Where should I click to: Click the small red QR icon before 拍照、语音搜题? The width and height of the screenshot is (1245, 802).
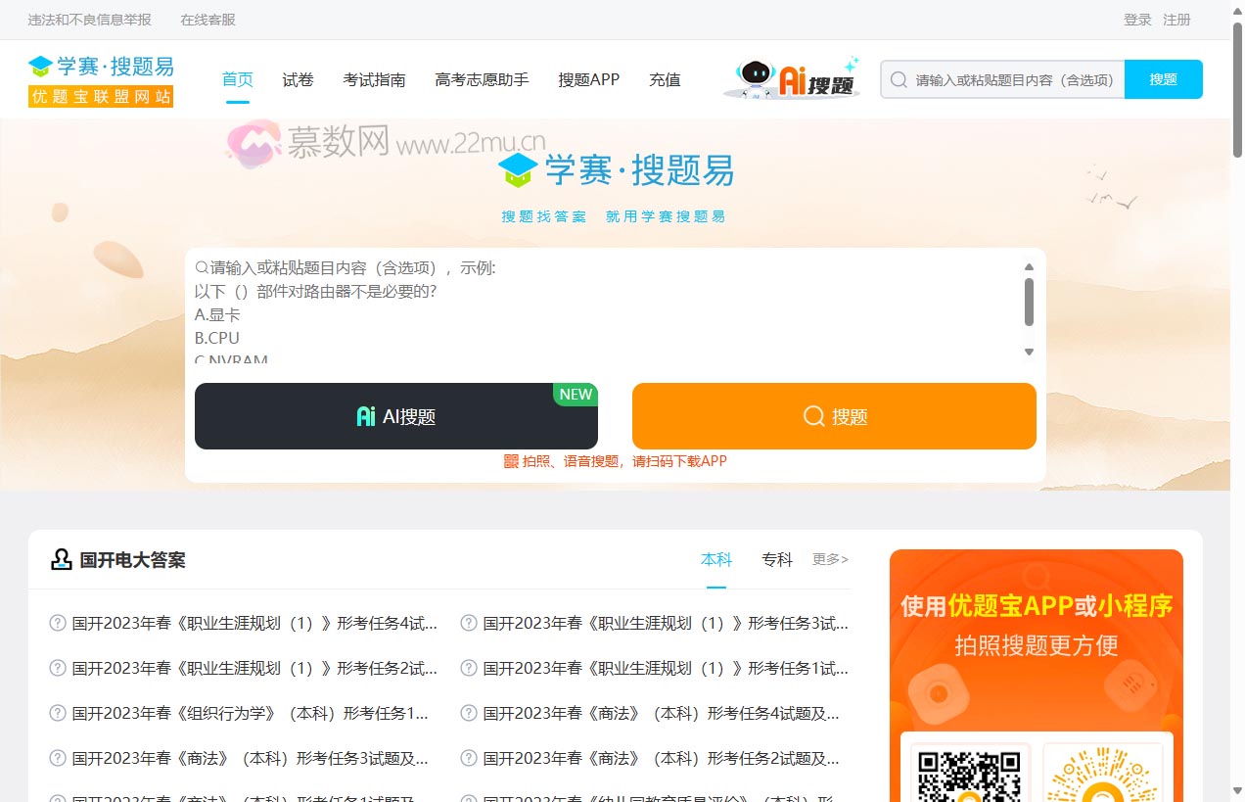pyautogui.click(x=509, y=460)
